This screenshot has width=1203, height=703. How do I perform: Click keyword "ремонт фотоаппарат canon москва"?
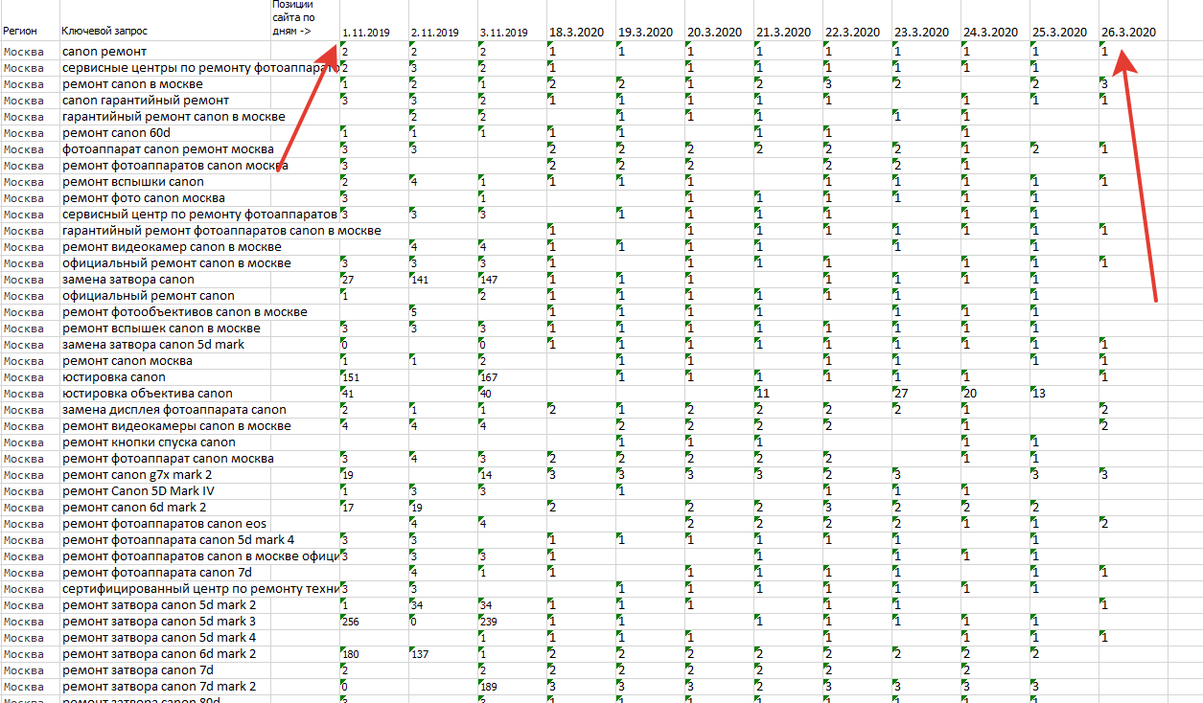(x=168, y=458)
